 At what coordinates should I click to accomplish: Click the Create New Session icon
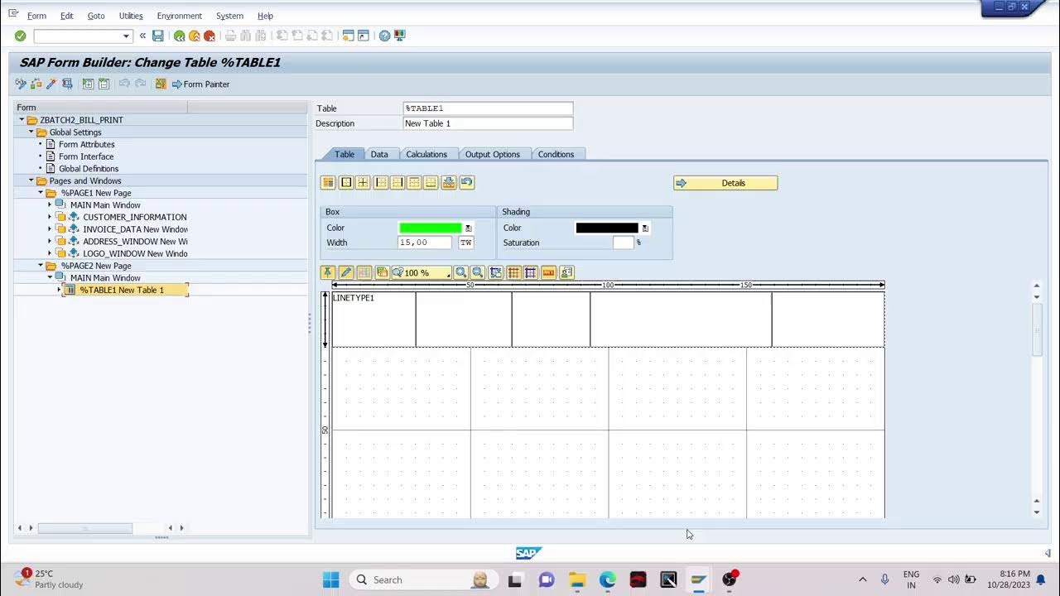(x=349, y=36)
